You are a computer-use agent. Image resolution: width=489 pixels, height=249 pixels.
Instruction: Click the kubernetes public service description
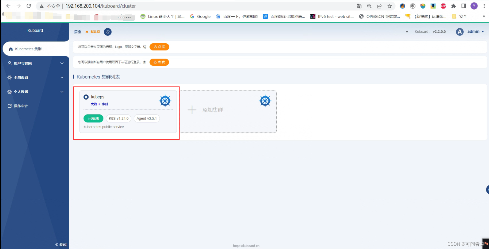click(104, 127)
